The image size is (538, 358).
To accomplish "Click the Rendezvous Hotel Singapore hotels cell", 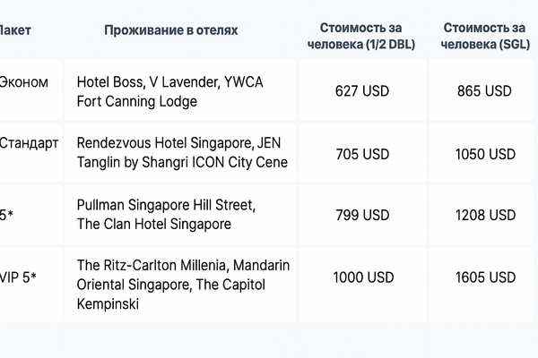I will click(182, 152).
